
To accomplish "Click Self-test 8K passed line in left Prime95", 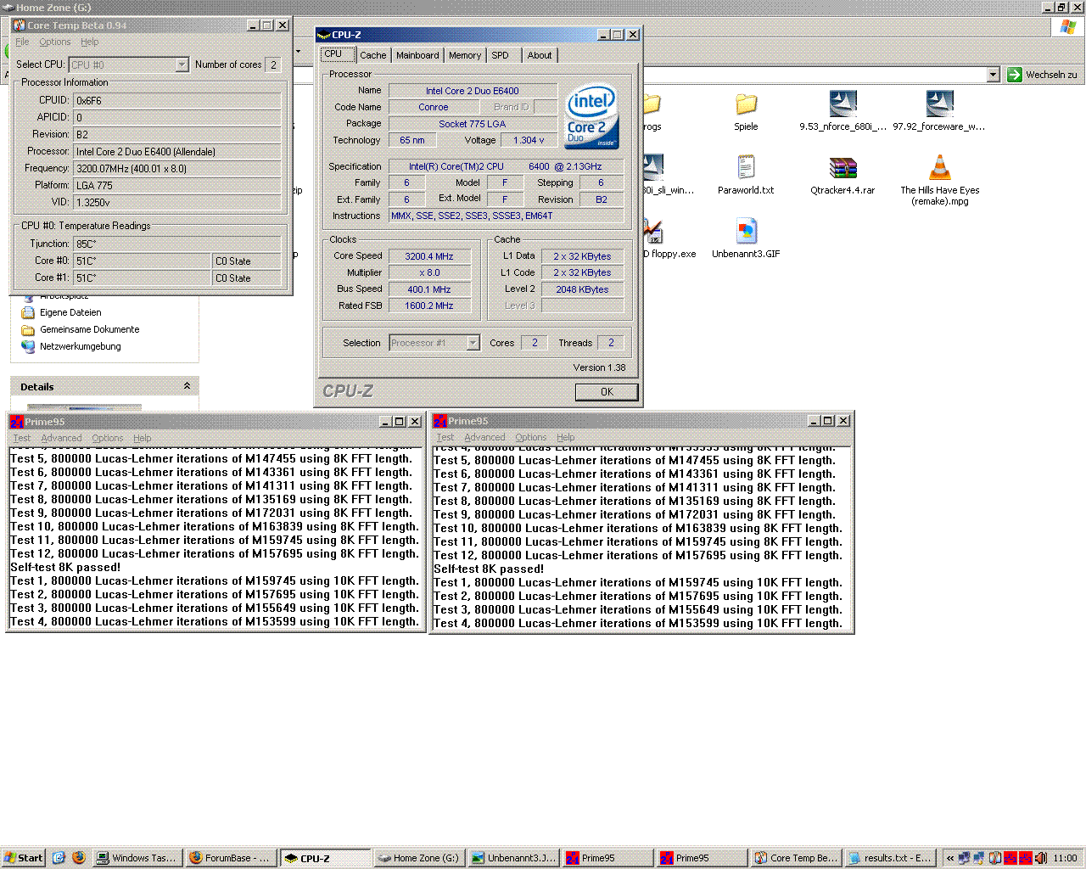I will 65,567.
